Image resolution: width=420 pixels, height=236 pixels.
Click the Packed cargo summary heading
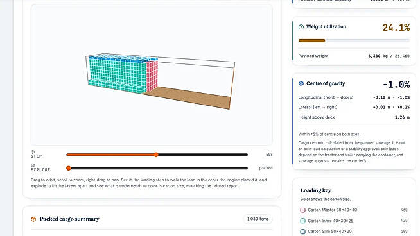pos(69,219)
